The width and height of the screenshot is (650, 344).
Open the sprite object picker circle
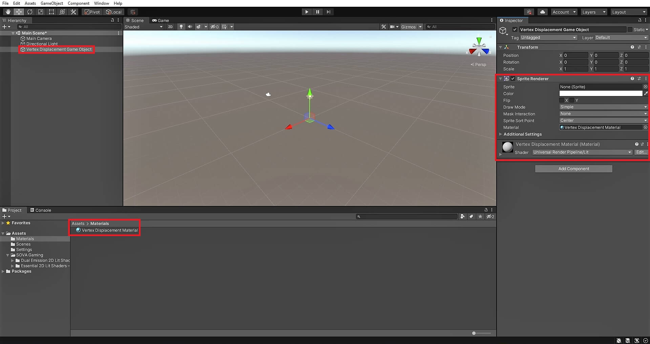[x=646, y=87]
